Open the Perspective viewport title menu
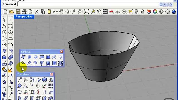The width and height of the screenshot is (178, 100). tap(24, 17)
